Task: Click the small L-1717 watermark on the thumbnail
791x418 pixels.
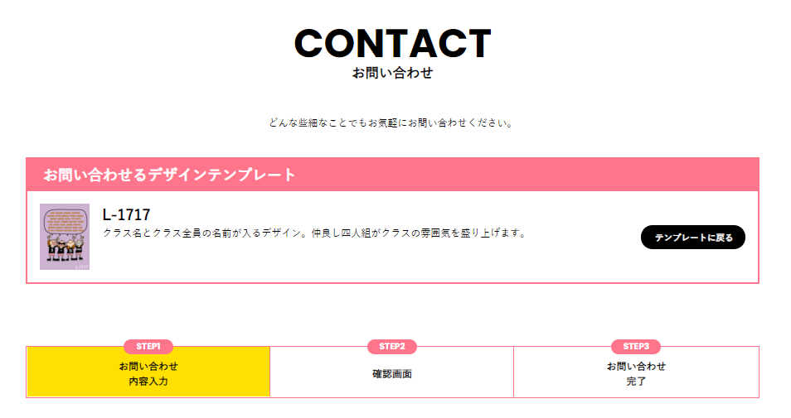Action: [81, 266]
